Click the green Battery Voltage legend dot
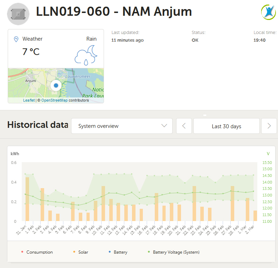 [x=149, y=252]
